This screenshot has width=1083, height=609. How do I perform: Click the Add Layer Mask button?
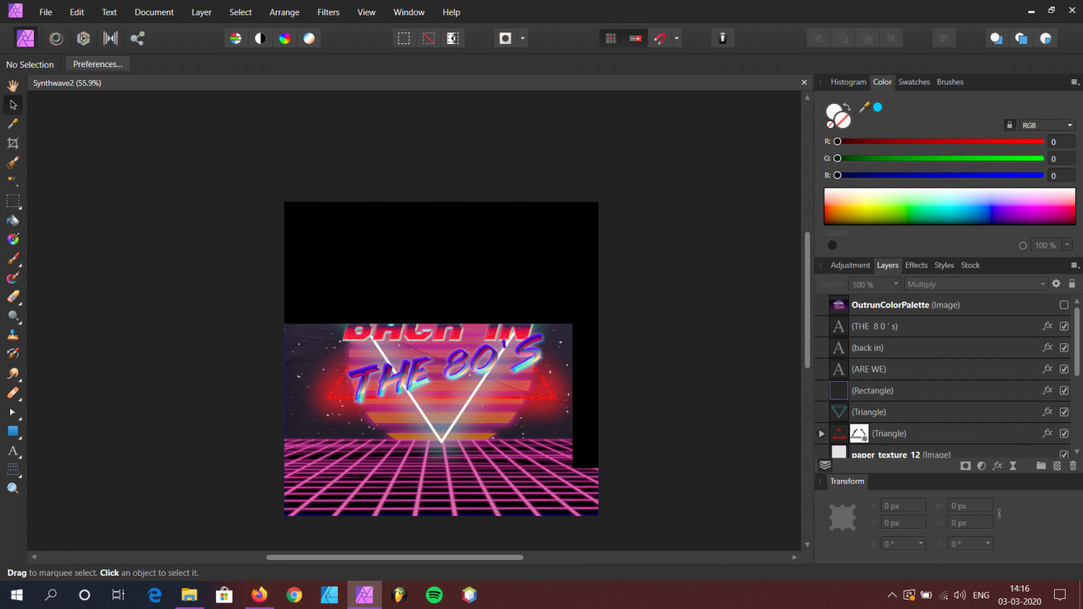click(x=965, y=465)
